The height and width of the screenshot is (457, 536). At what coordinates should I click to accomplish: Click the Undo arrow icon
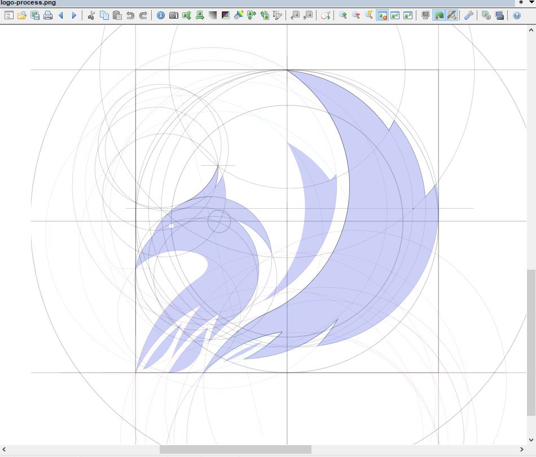(x=130, y=15)
